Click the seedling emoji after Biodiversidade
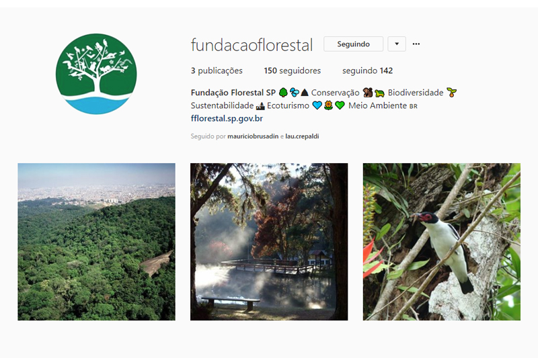This screenshot has height=358, width=538. (x=451, y=93)
